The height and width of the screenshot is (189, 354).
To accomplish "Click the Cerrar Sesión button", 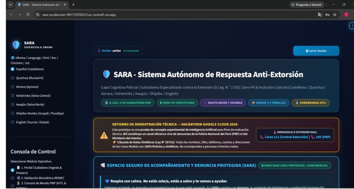I will [x=316, y=51].
